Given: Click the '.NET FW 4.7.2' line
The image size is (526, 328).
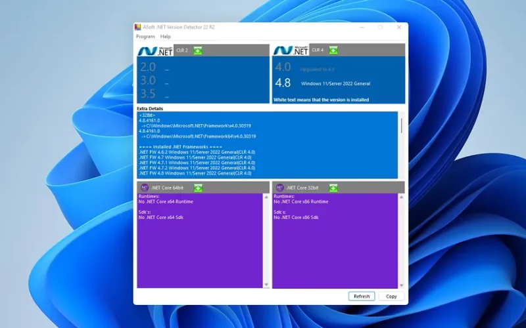Looking at the screenshot, I should pyautogui.click(x=197, y=168).
